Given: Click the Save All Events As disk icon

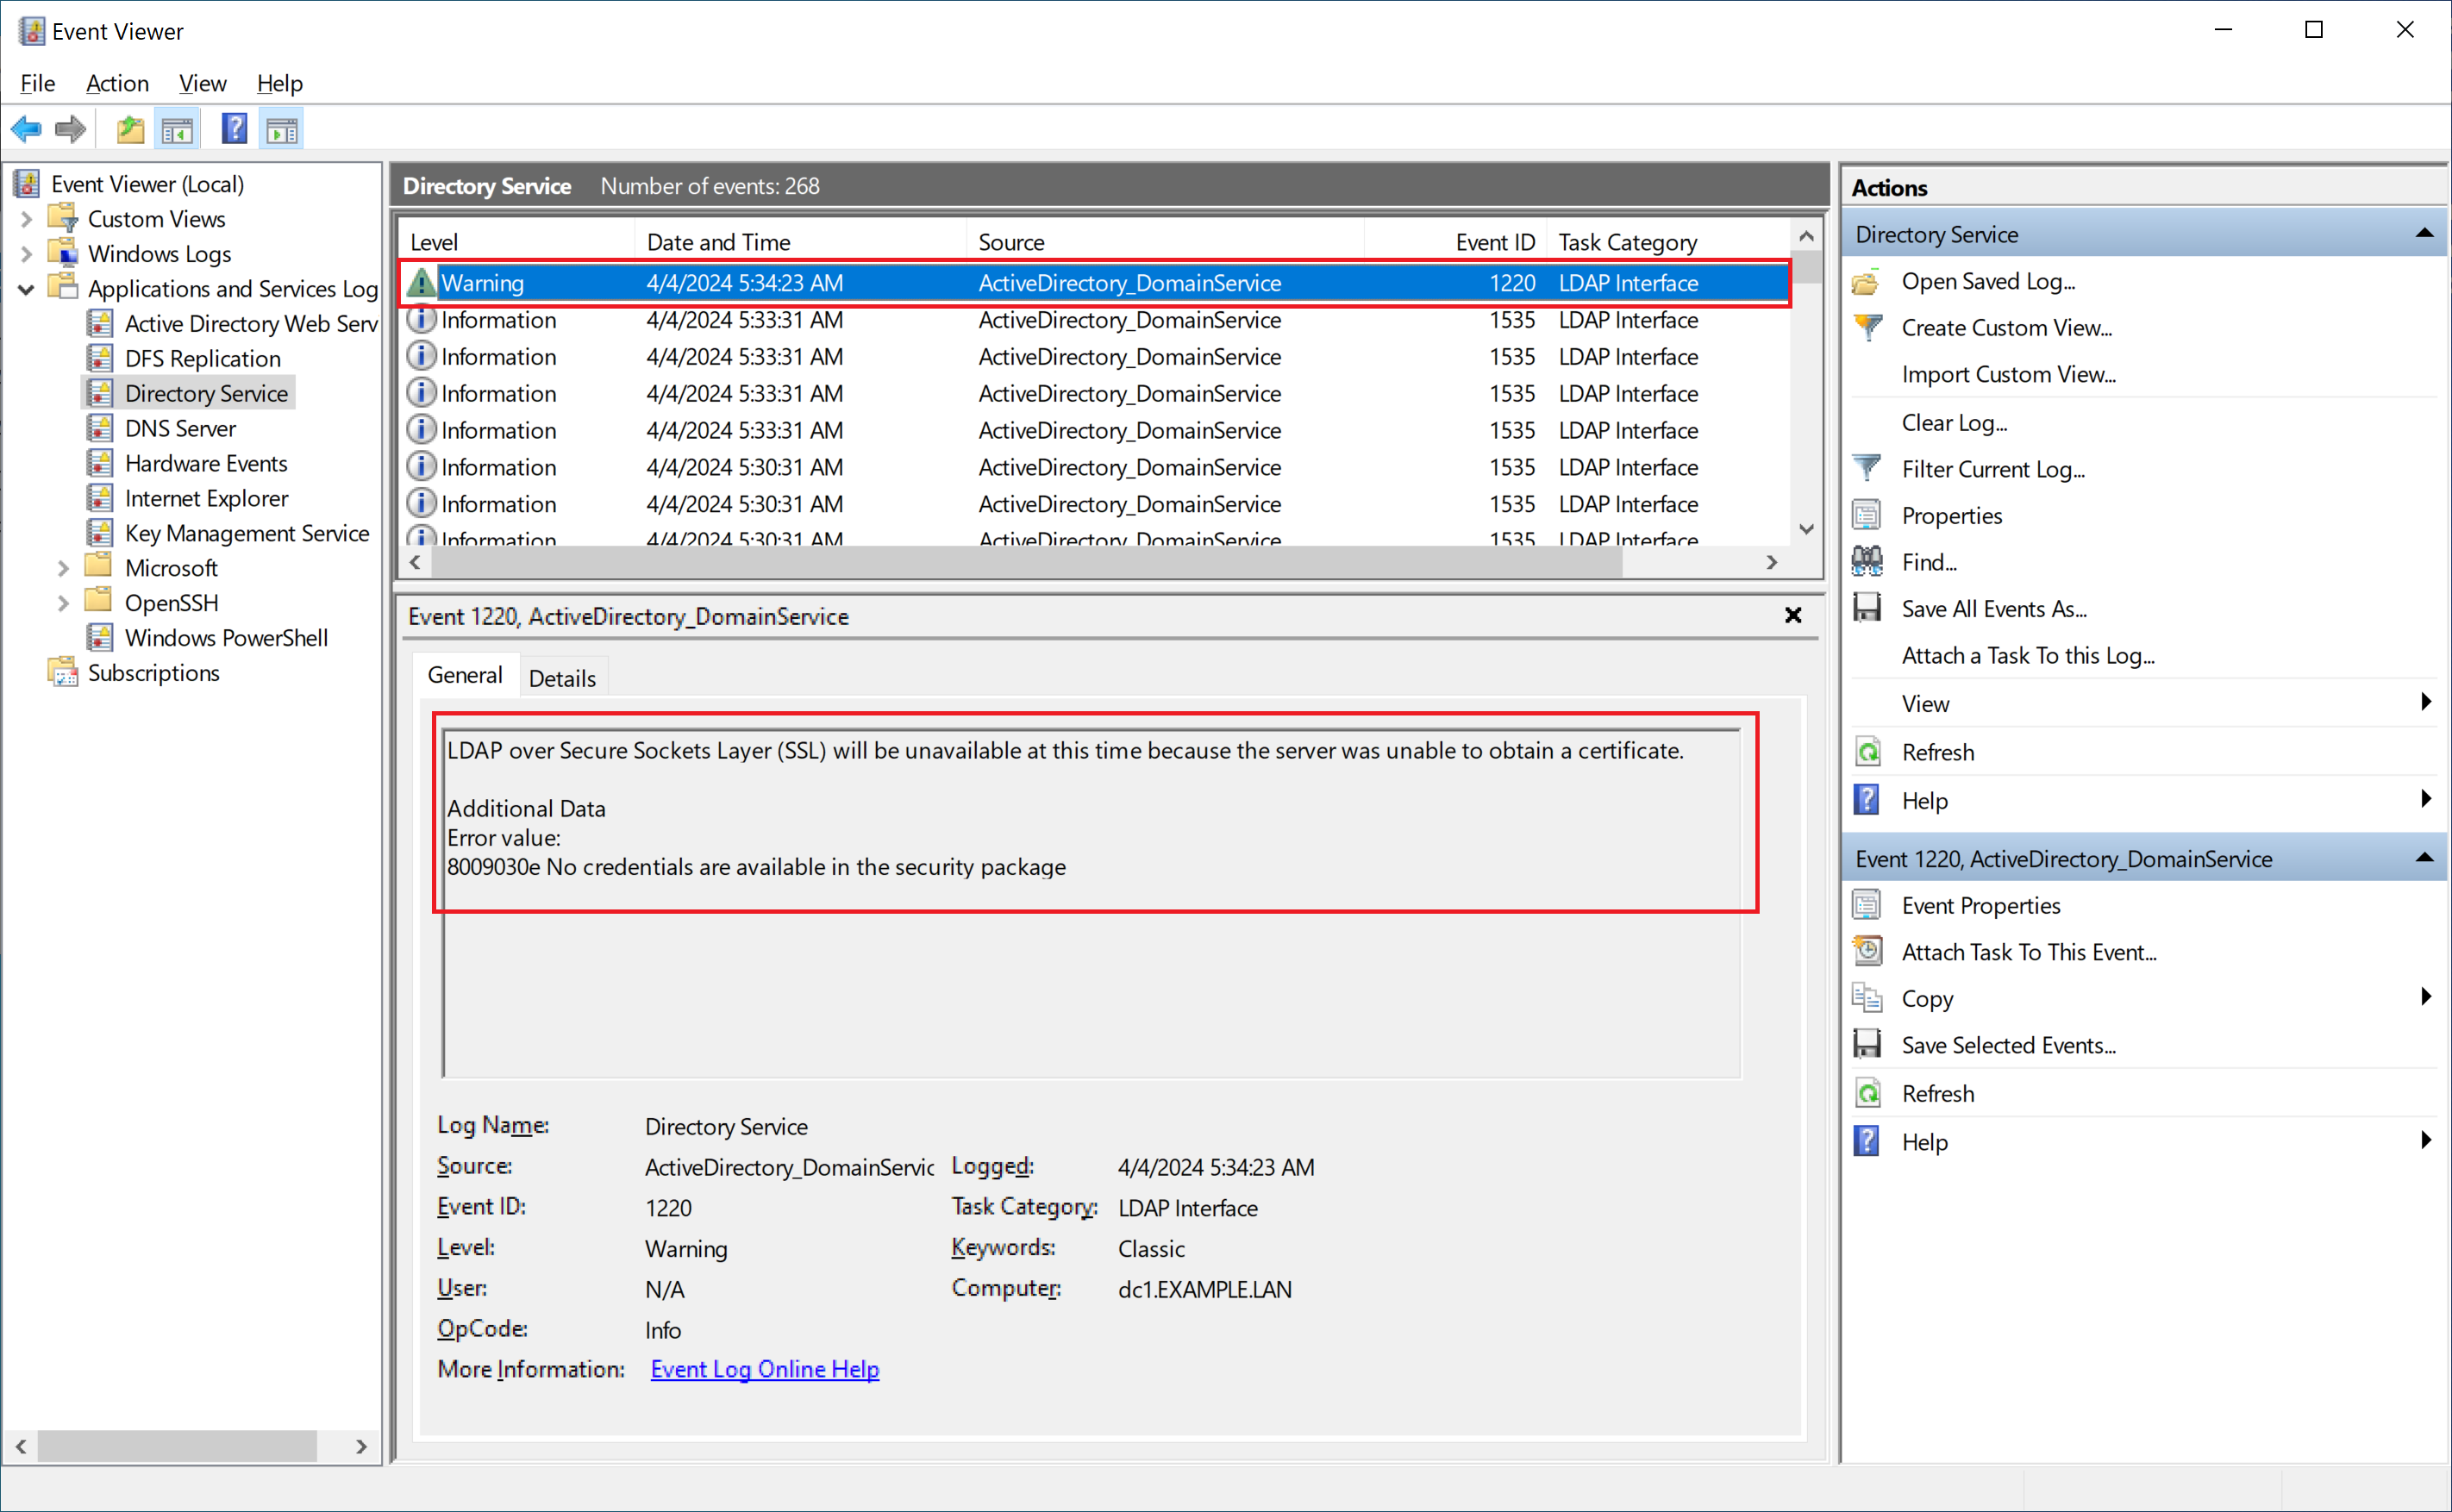Looking at the screenshot, I should pyautogui.click(x=1866, y=609).
